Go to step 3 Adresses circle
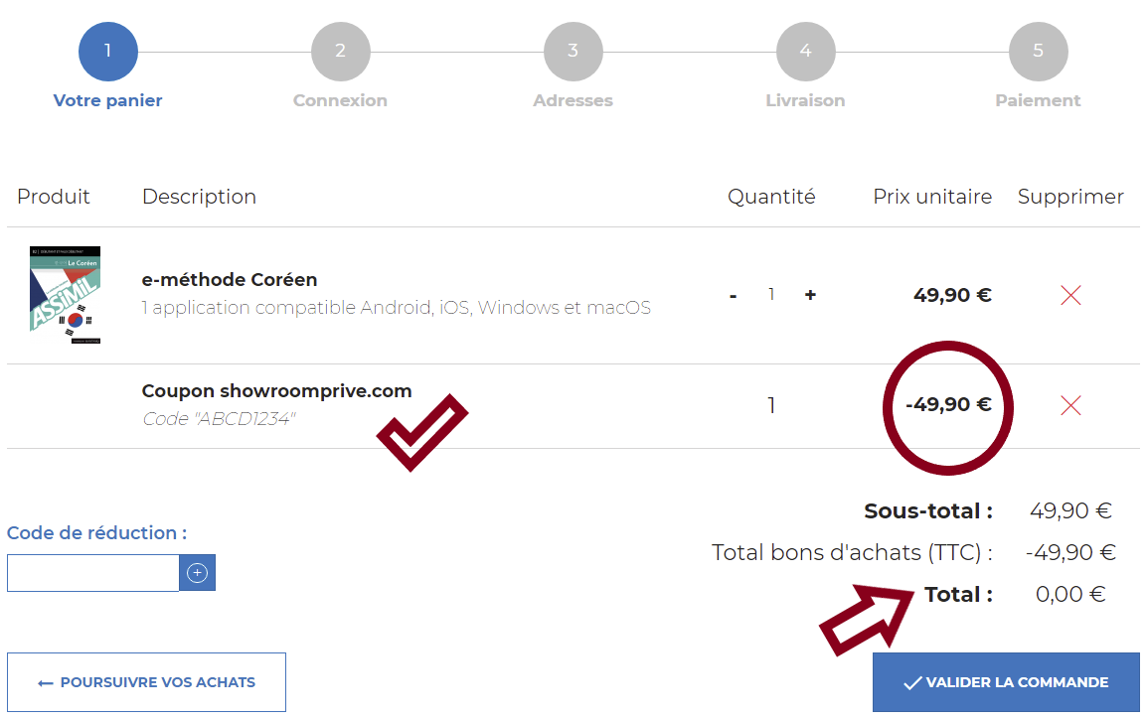1148x720 pixels. [x=574, y=52]
